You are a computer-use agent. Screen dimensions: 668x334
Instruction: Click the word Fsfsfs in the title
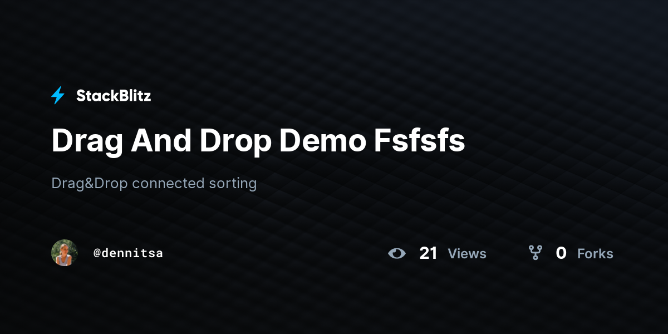(x=419, y=140)
